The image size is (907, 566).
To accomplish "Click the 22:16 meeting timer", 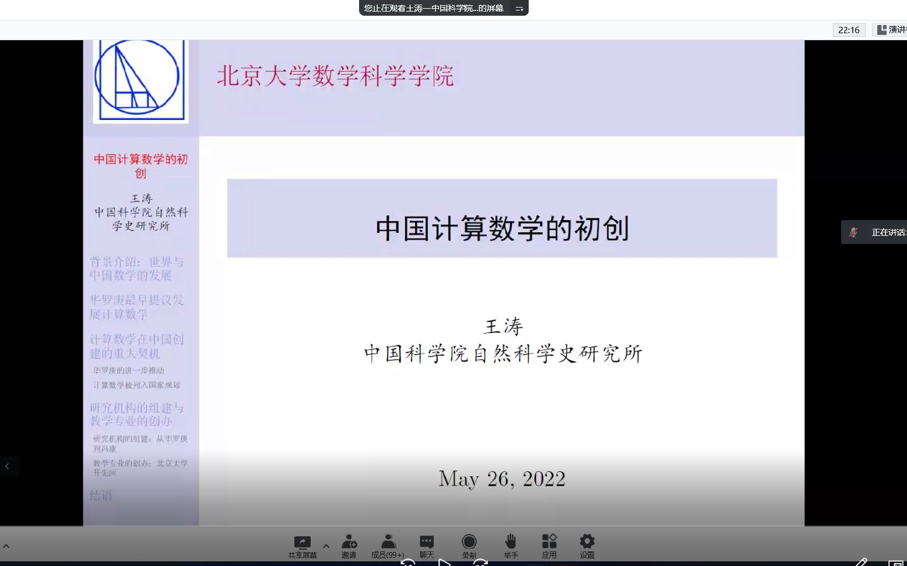I will click(849, 30).
